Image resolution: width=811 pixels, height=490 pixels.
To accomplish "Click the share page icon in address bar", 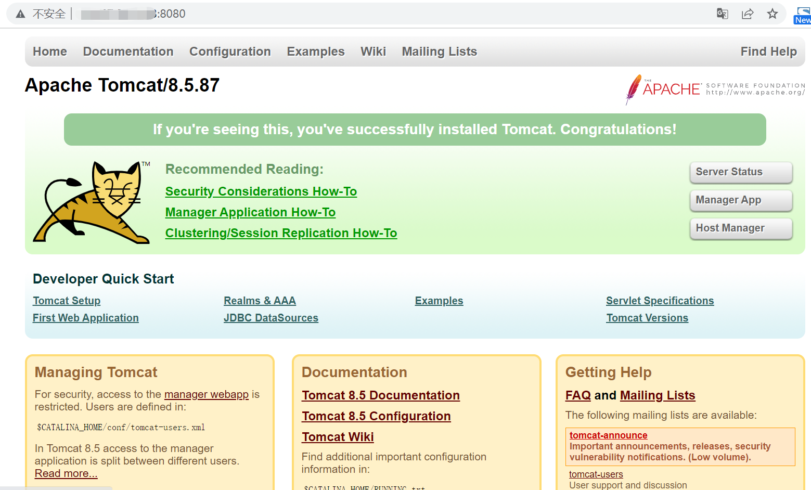I will pyautogui.click(x=748, y=14).
